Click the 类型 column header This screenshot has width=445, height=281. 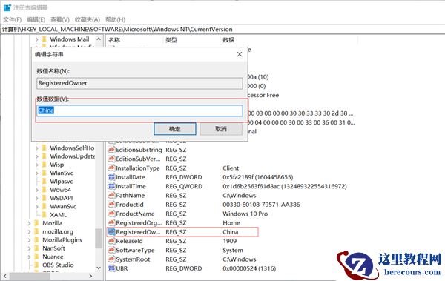[171, 40]
